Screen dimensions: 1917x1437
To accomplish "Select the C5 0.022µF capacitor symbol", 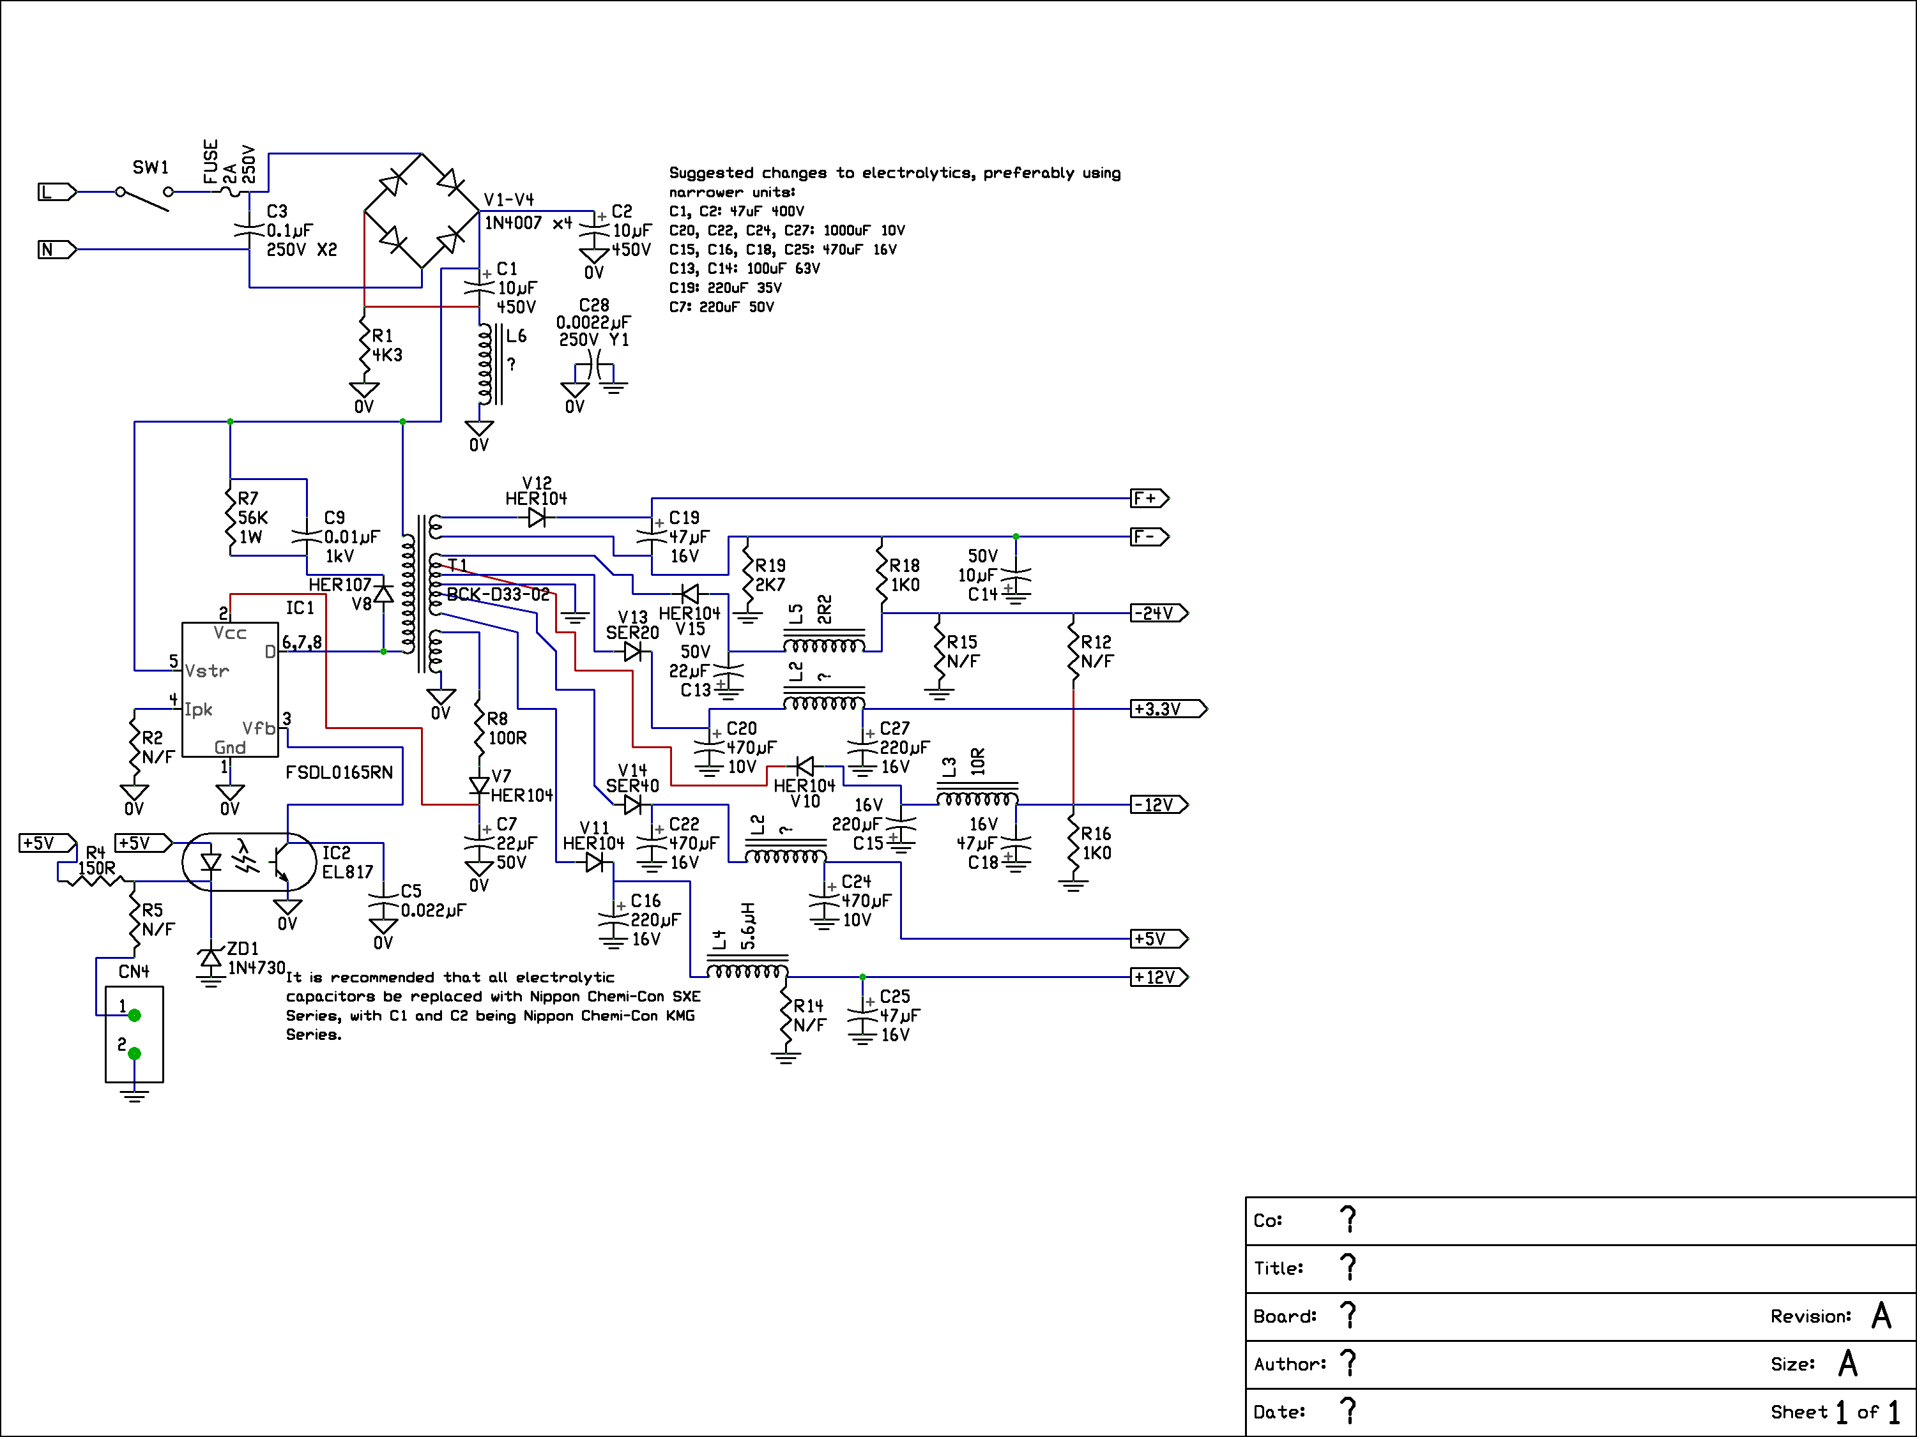I will [x=383, y=900].
